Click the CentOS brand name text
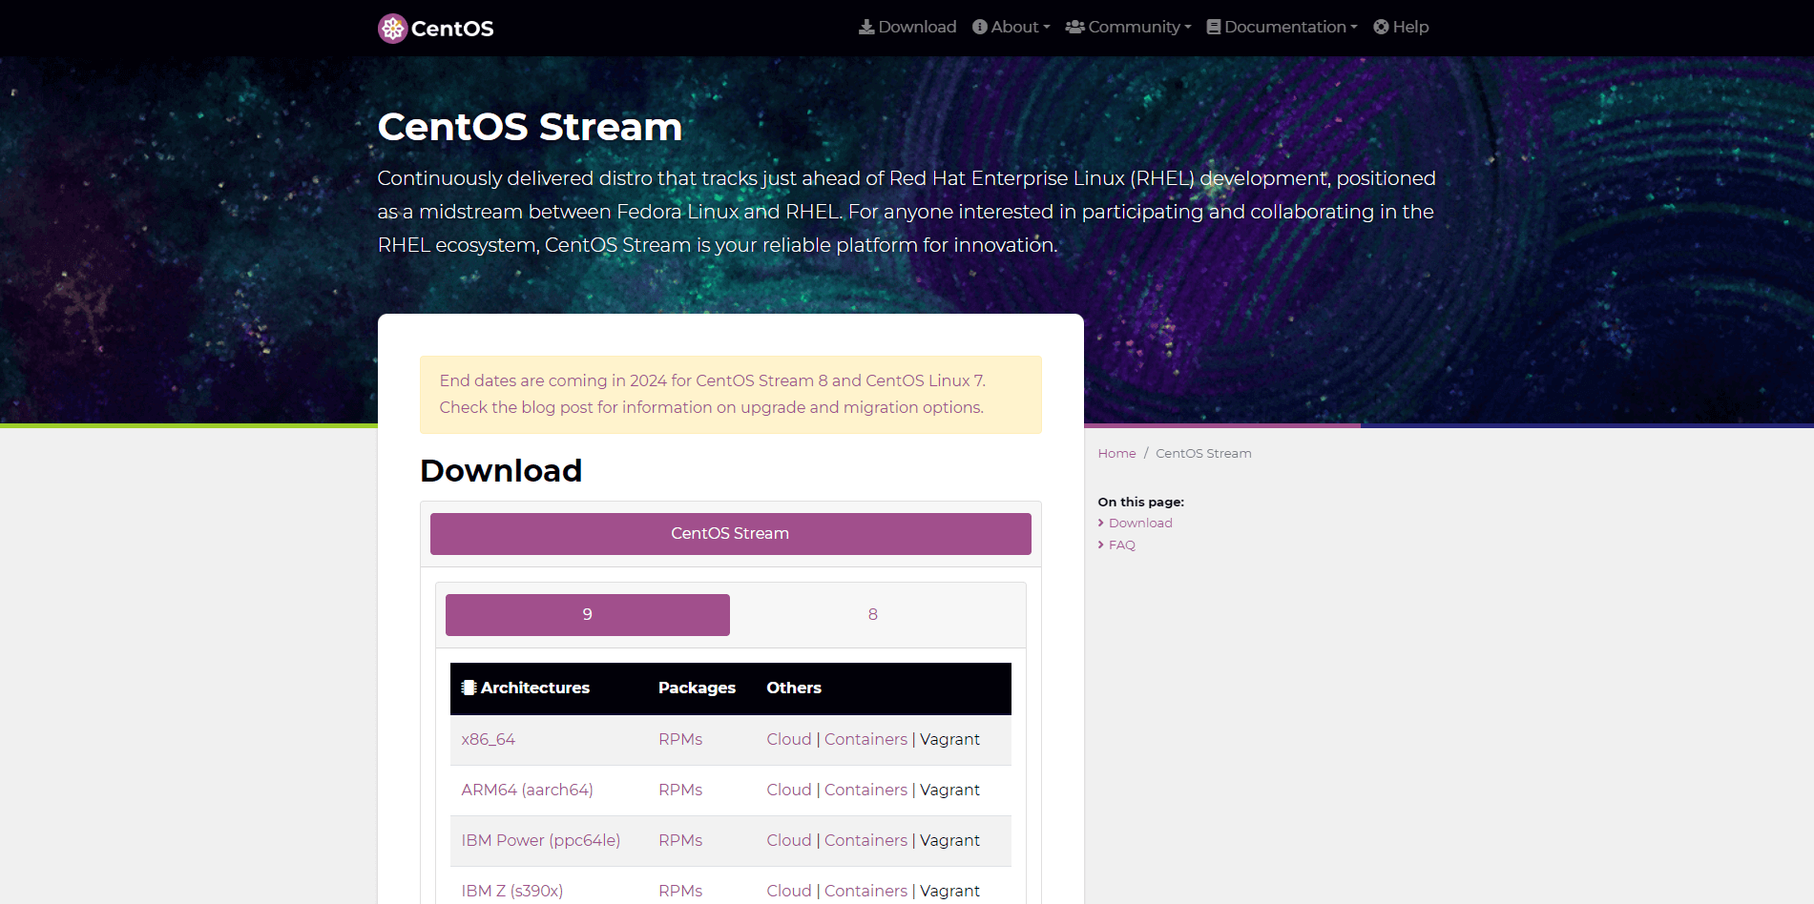This screenshot has height=904, width=1814. (x=452, y=29)
